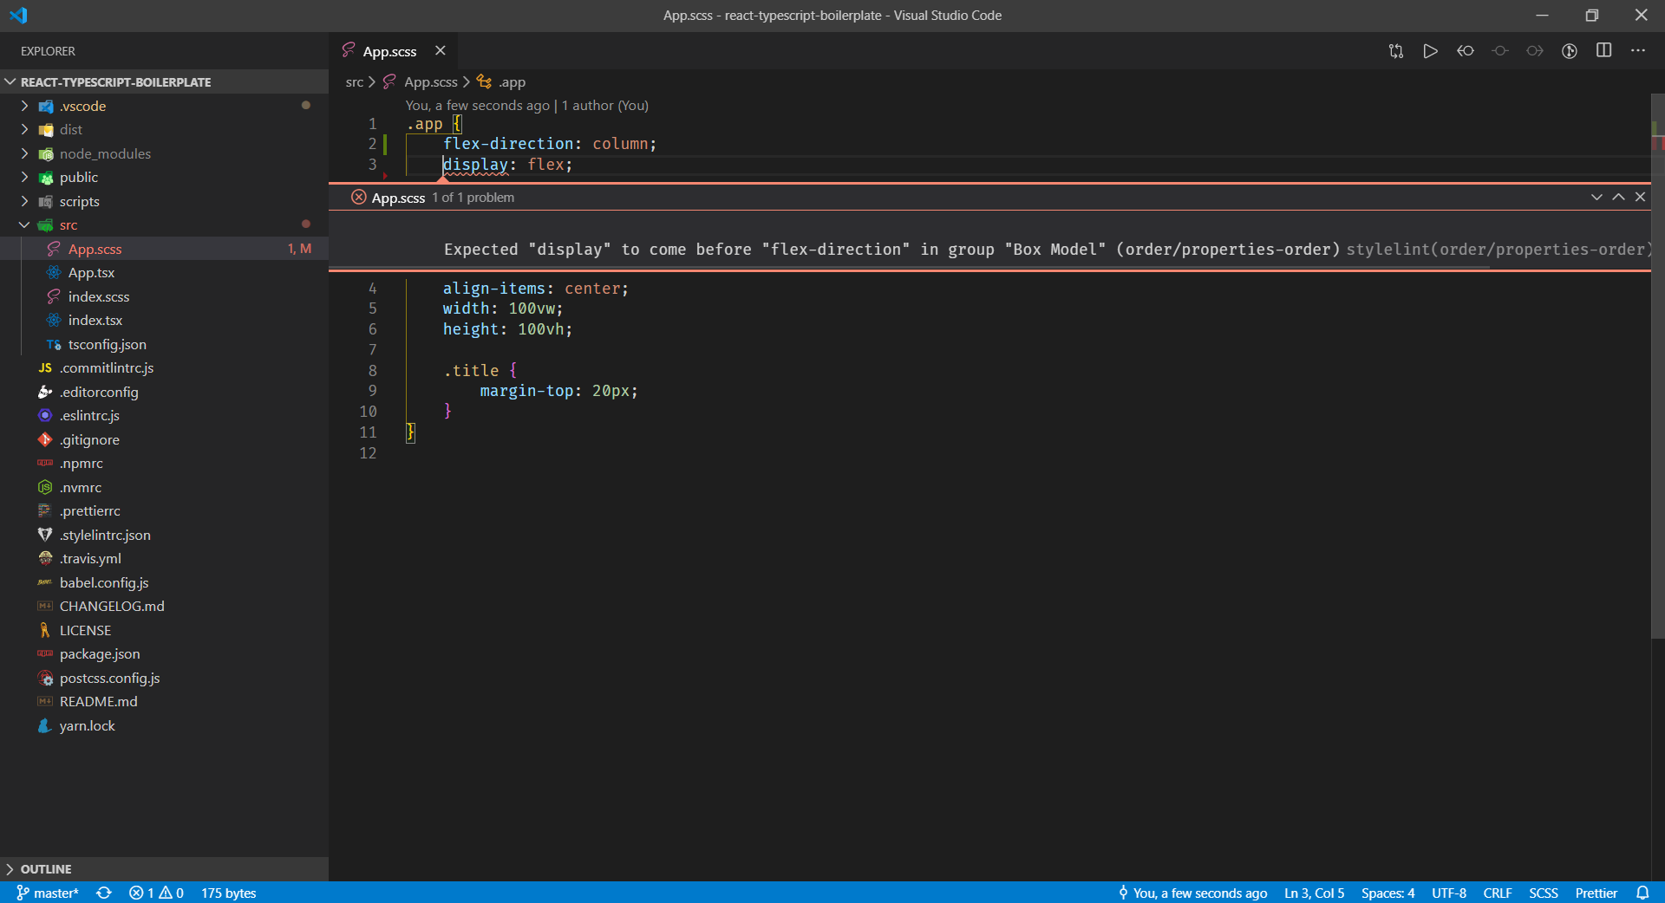Click the problem message horizontal scrollbar
1665x903 pixels.
coord(909,268)
